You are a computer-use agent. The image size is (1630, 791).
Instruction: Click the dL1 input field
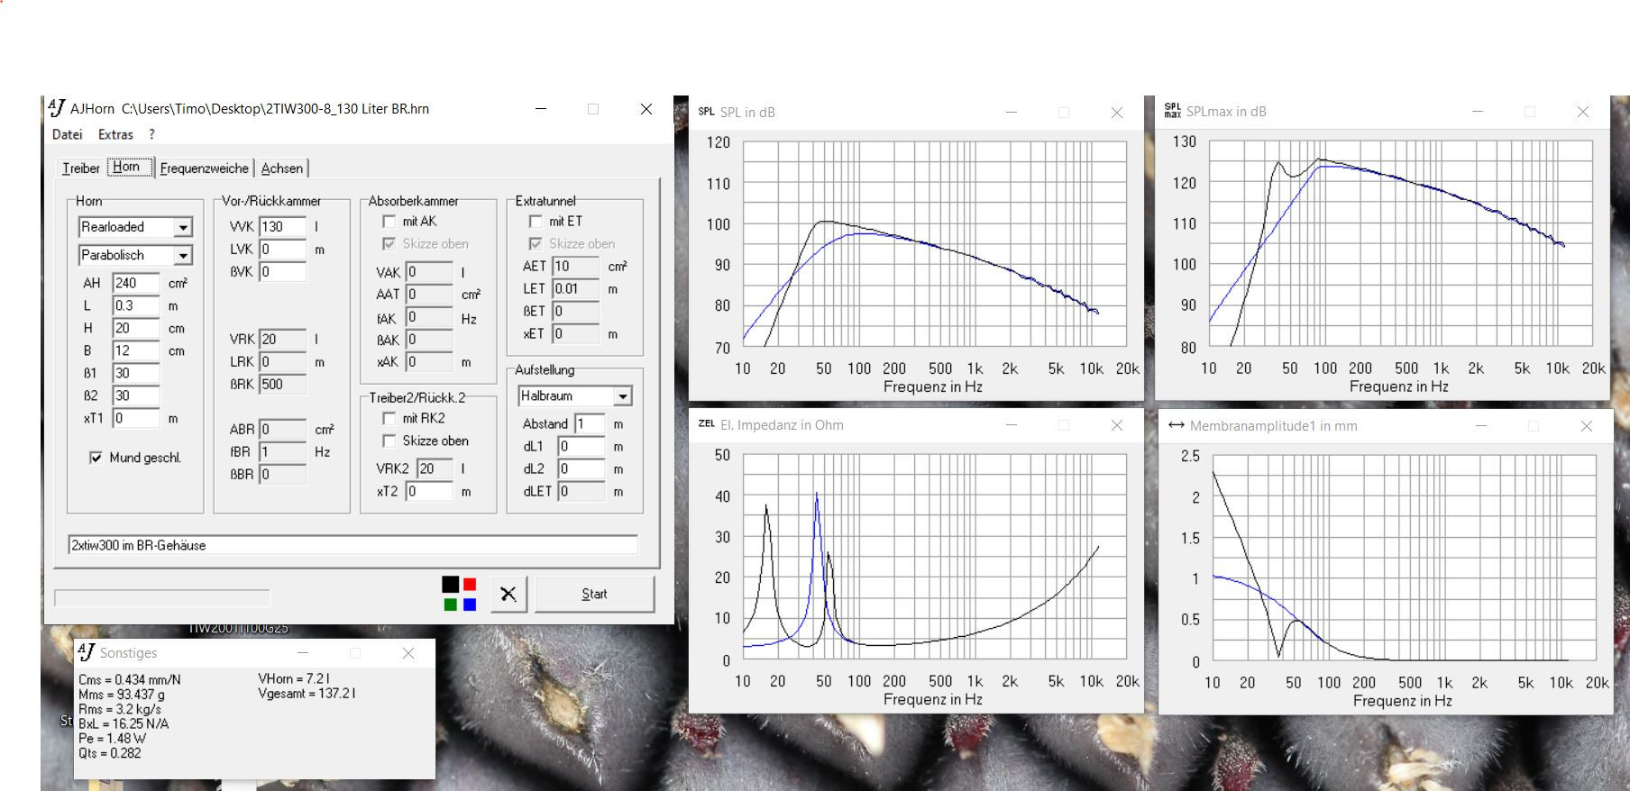click(581, 446)
